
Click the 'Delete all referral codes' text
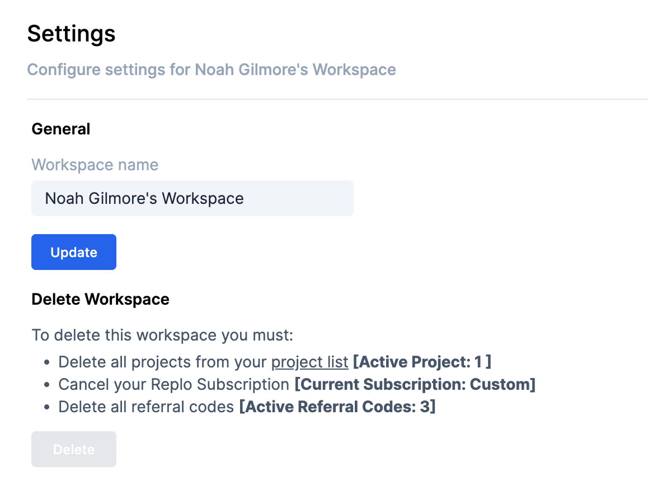(x=146, y=407)
